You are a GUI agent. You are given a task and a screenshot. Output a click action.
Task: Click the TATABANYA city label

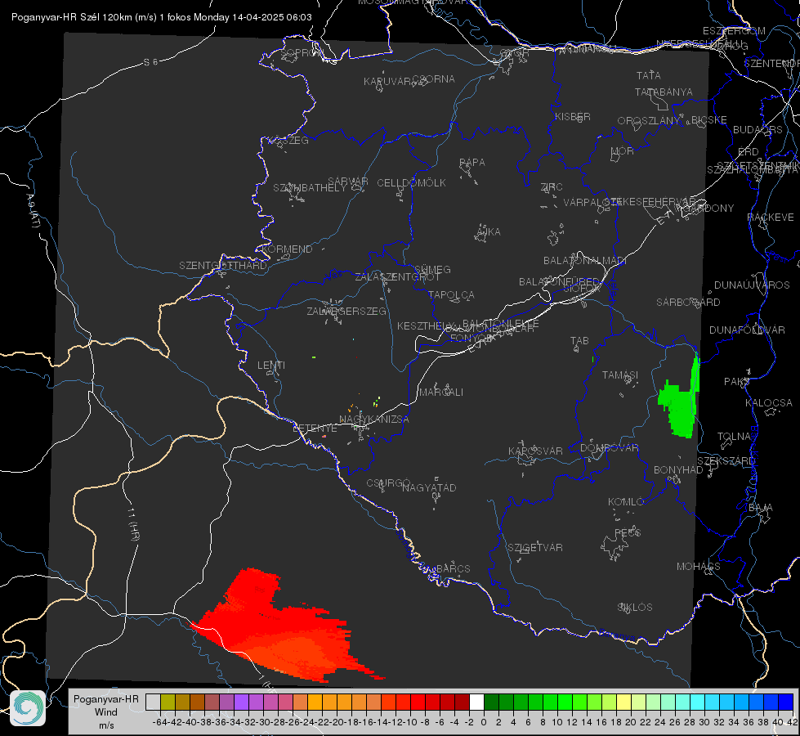[x=664, y=92]
